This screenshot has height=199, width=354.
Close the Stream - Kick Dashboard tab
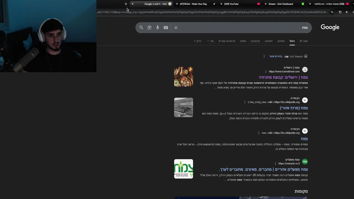coord(265,4)
